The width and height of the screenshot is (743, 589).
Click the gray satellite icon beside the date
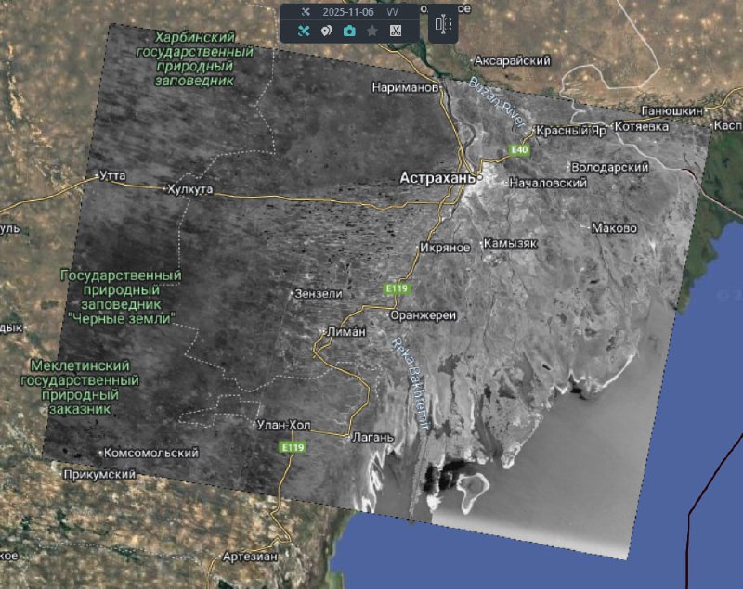point(305,11)
